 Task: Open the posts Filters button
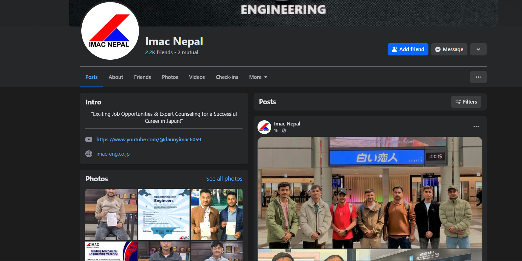coord(466,102)
